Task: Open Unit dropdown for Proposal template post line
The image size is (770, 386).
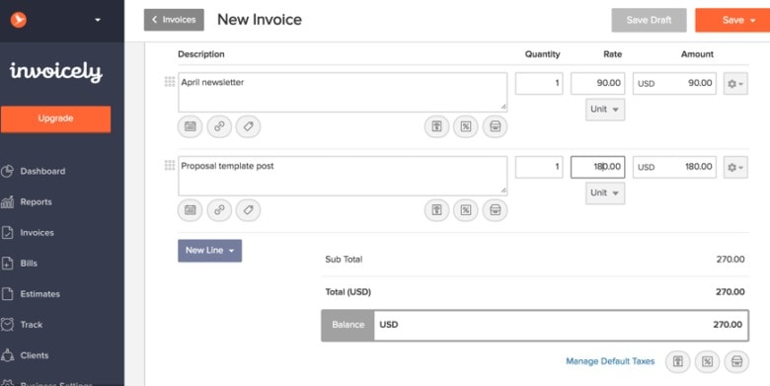Action: [605, 193]
